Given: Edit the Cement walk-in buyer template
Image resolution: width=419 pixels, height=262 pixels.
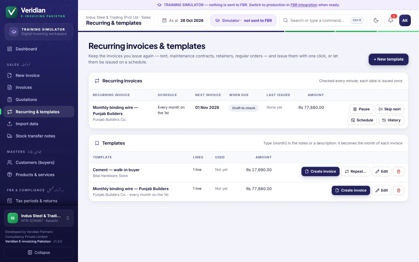Looking at the screenshot, I should tap(381, 171).
